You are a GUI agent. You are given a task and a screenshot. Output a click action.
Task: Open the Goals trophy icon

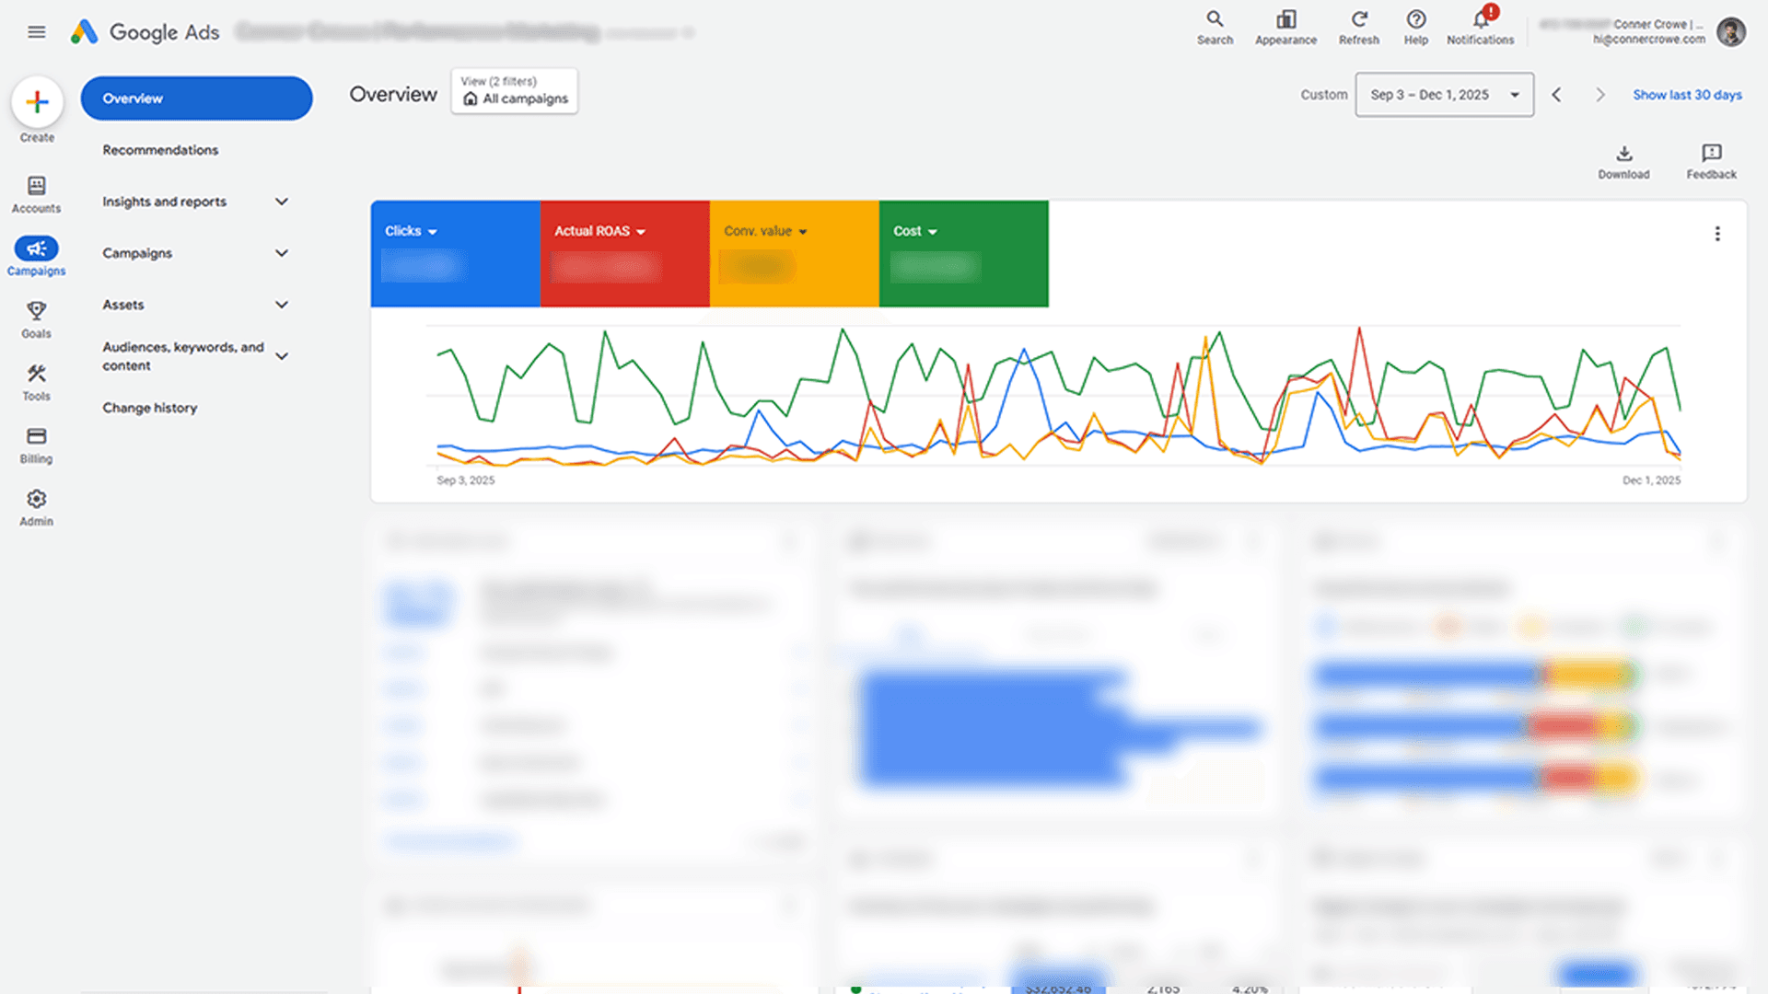(37, 318)
